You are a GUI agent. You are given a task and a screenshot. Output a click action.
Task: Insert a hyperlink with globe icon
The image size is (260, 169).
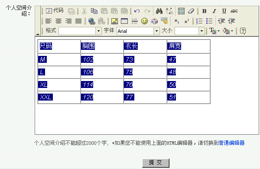pos(92,21)
